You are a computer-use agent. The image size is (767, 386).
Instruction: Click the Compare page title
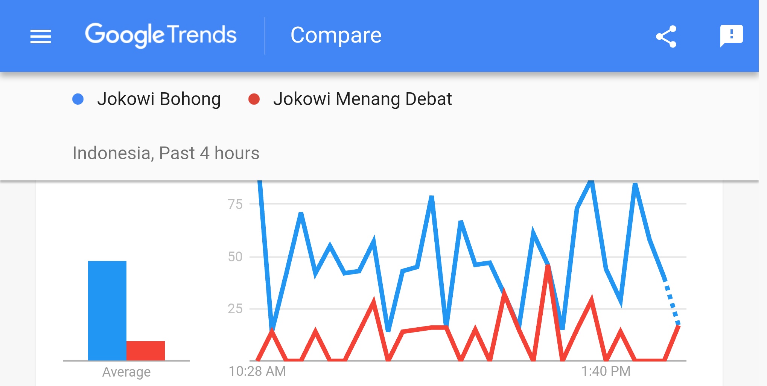tap(336, 35)
